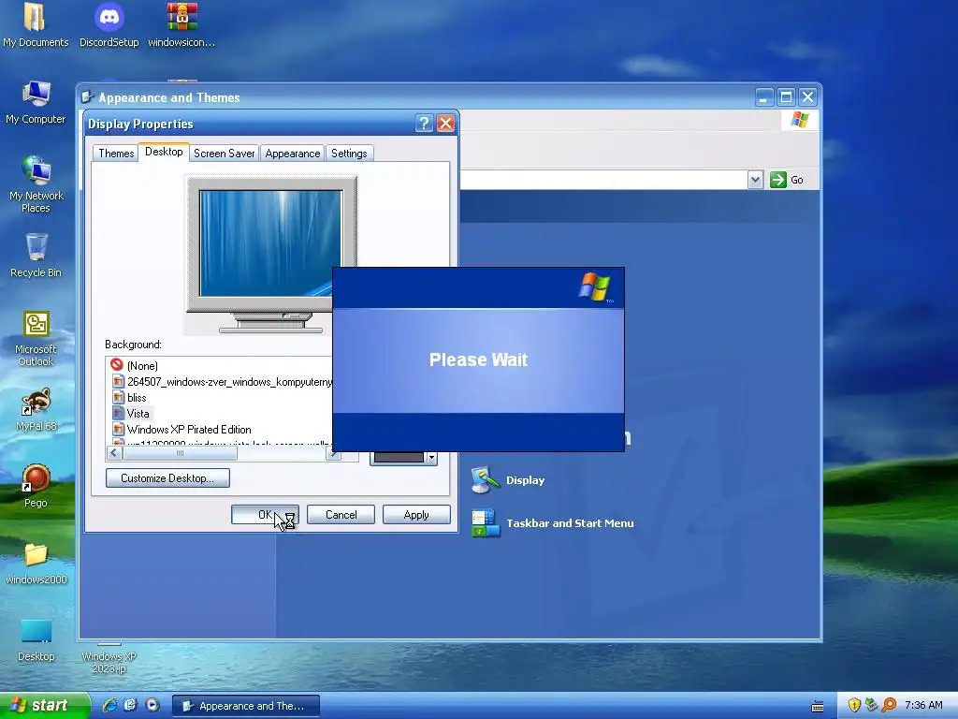
Task: Open the desktop color dropdown
Action: 432,457
